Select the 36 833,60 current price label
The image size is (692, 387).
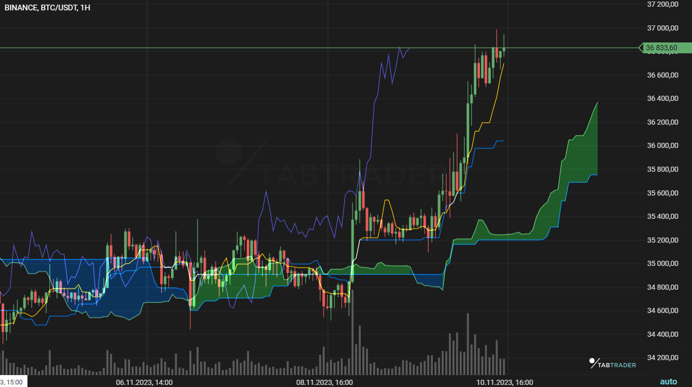[x=666, y=48]
